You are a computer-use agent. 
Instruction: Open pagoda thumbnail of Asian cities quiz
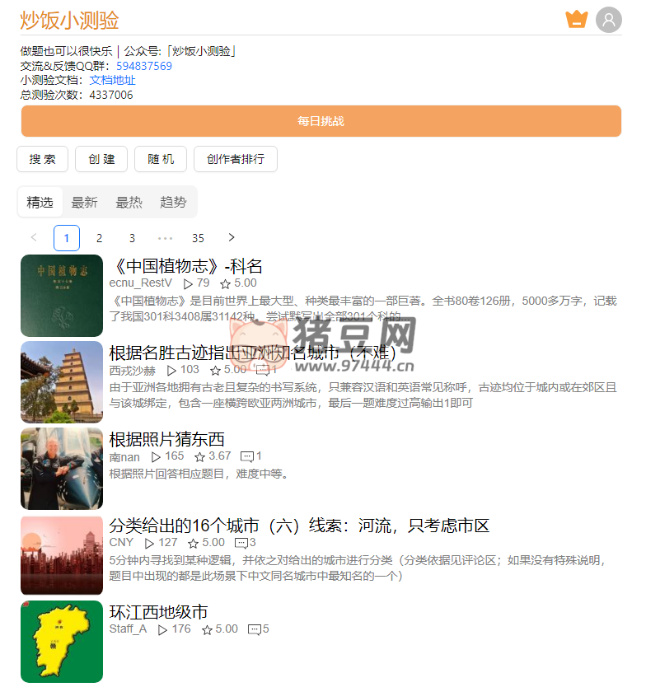coord(62,382)
